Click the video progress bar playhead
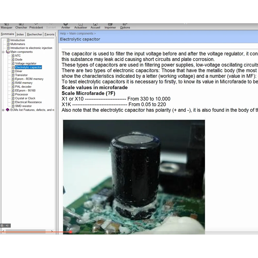The image size is (258, 258). tap(71, 232)
